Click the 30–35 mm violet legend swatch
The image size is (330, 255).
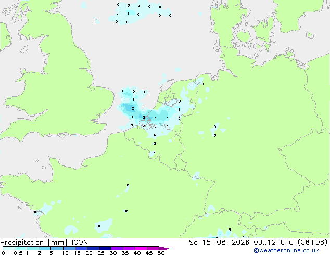[117, 248]
